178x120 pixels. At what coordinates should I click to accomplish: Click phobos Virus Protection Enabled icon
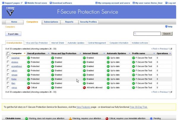point(53,62)
